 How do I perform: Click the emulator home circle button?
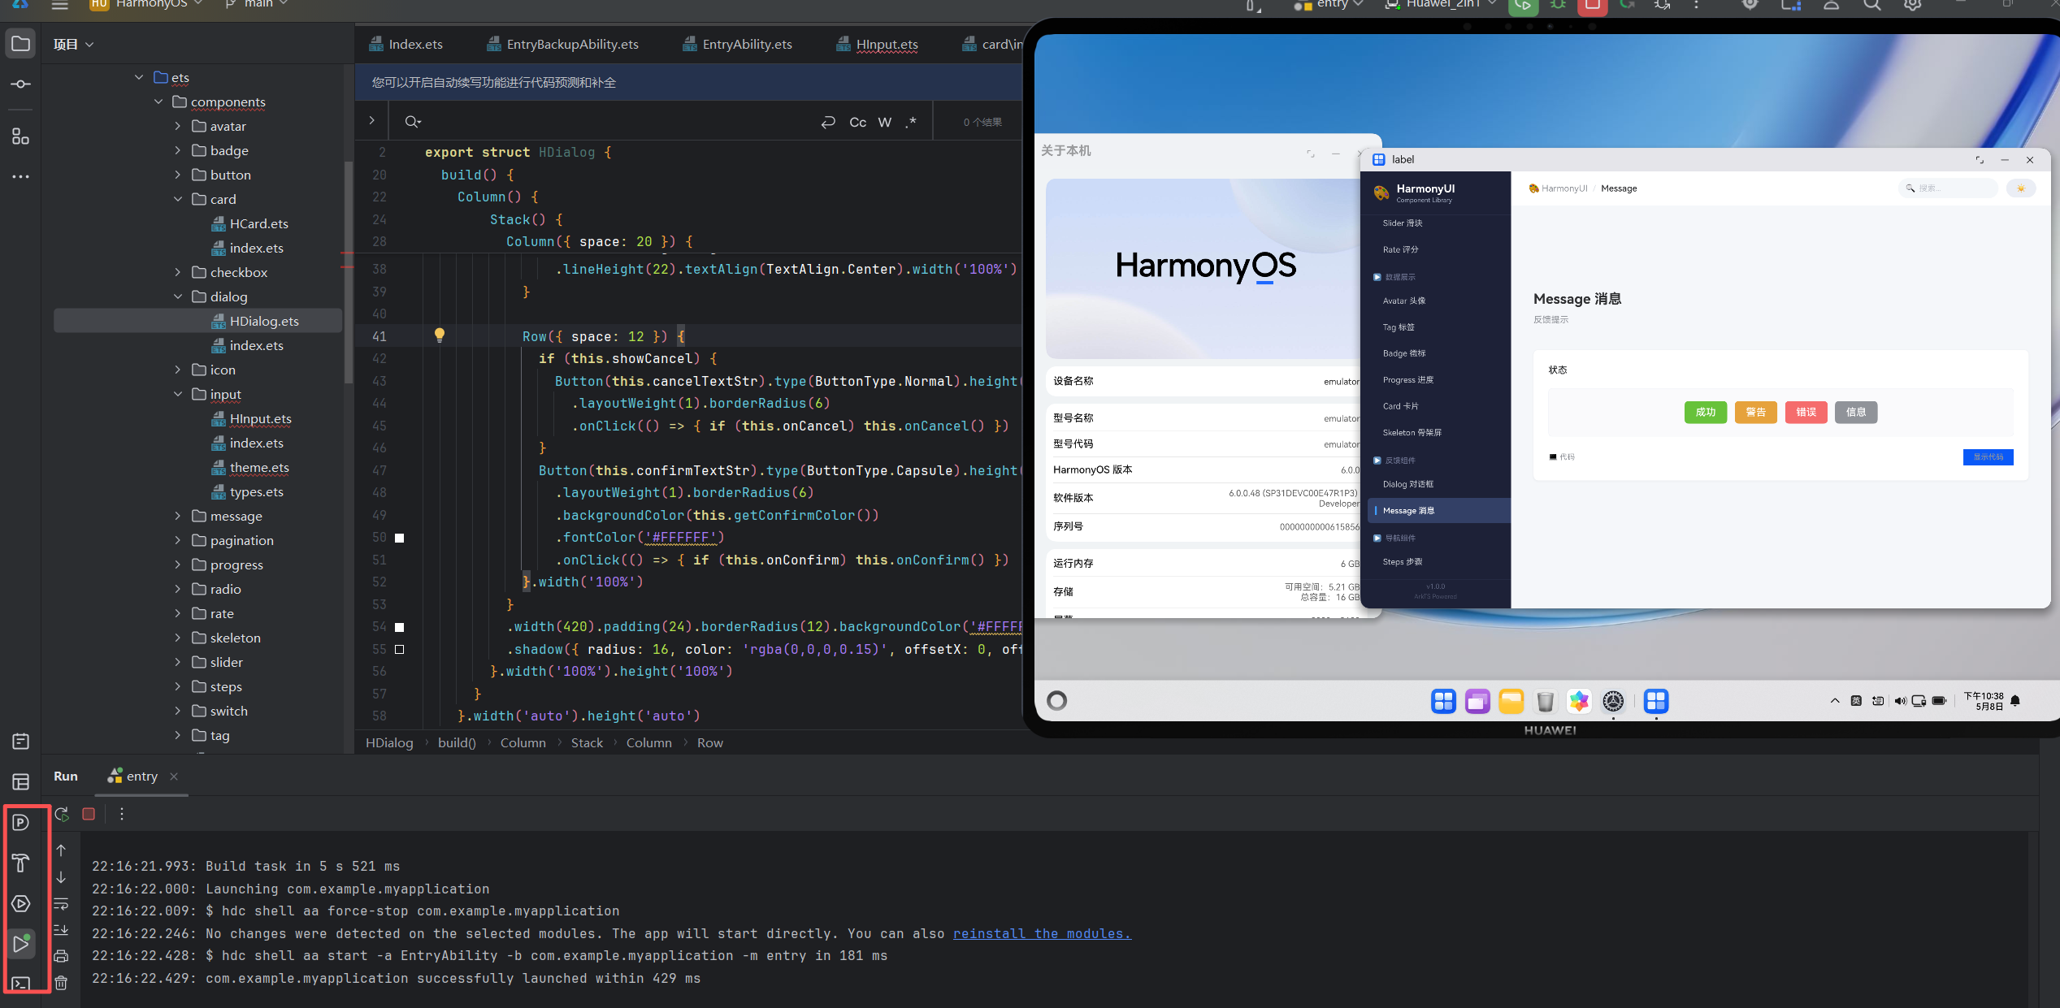[x=1057, y=700]
